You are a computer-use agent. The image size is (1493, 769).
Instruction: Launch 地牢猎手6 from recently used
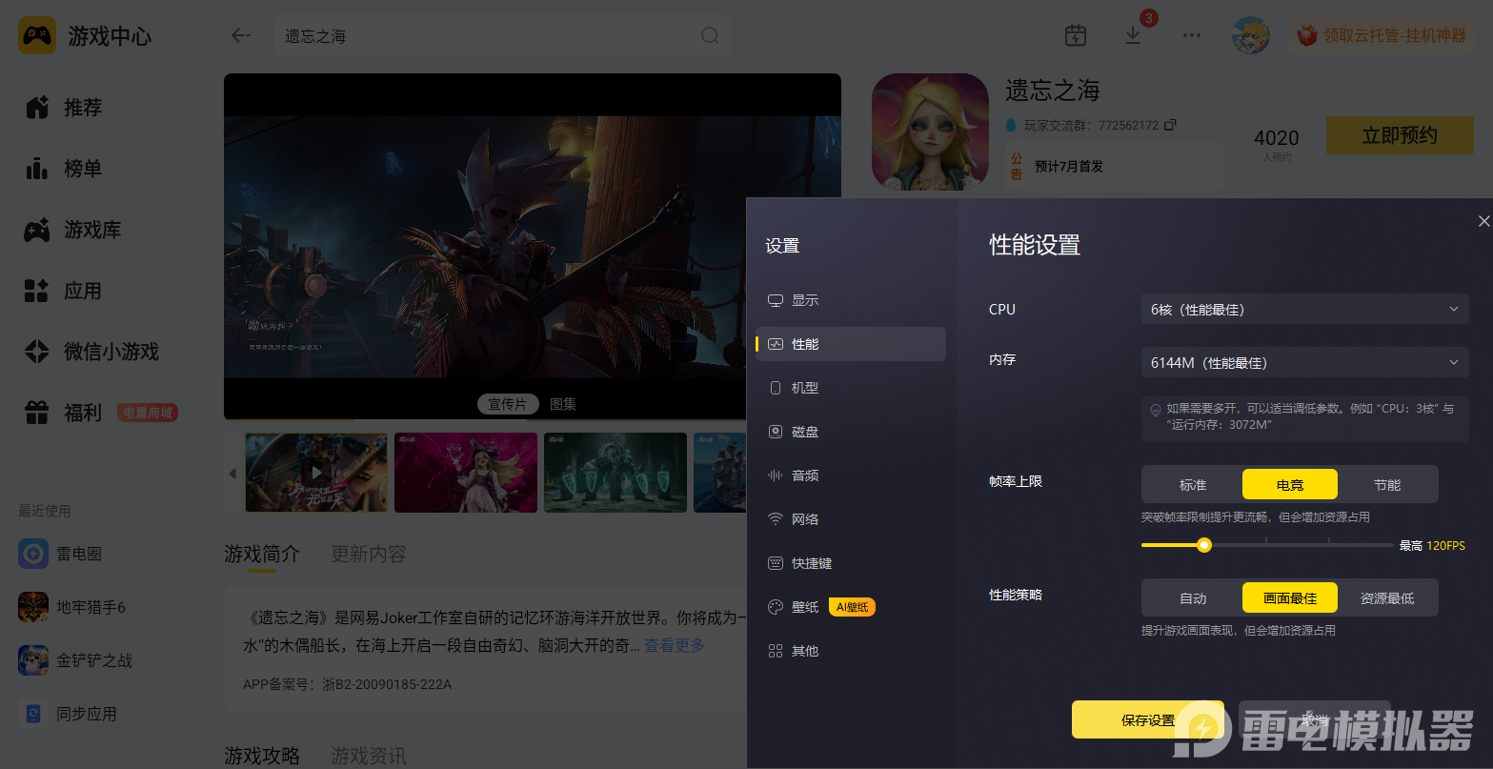[x=33, y=607]
